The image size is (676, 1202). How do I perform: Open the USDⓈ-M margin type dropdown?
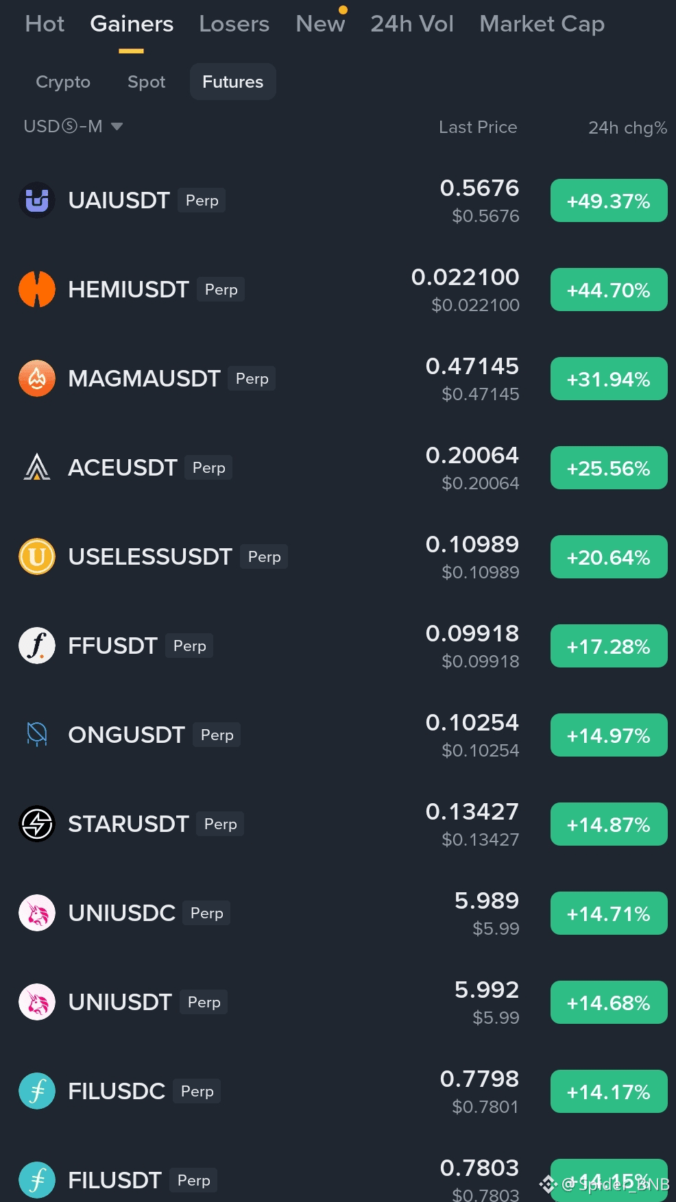(x=73, y=127)
